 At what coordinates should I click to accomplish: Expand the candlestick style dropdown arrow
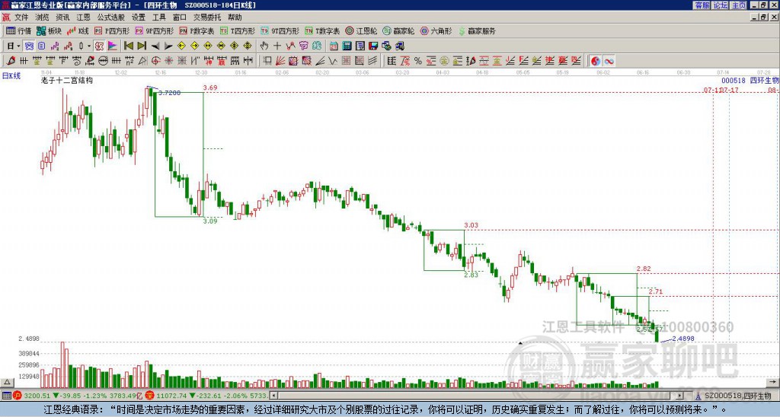pos(89,46)
